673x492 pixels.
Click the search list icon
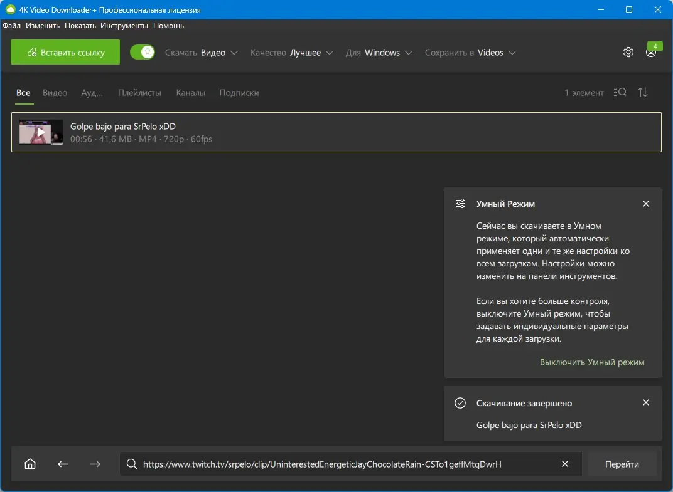pyautogui.click(x=620, y=92)
